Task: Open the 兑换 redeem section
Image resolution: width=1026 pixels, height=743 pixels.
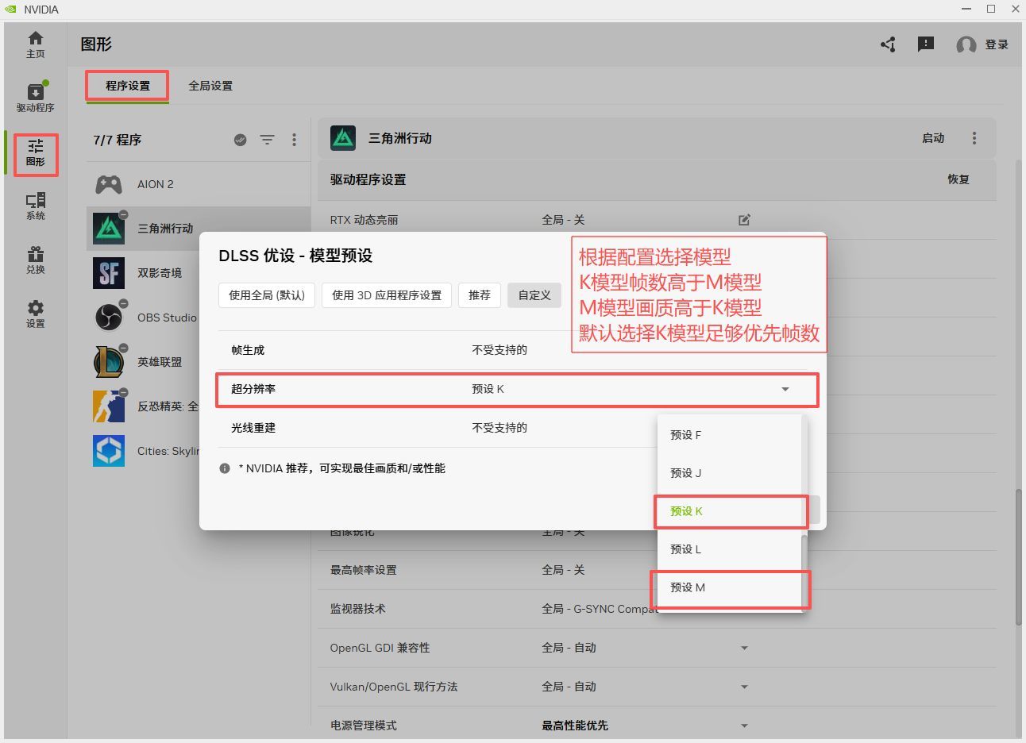Action: point(35,260)
